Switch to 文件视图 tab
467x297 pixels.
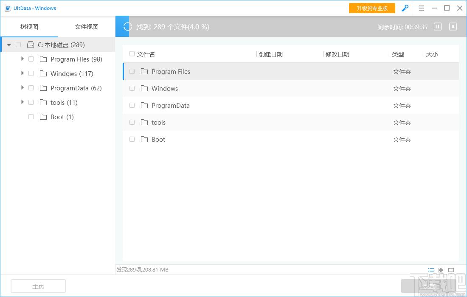[86, 27]
